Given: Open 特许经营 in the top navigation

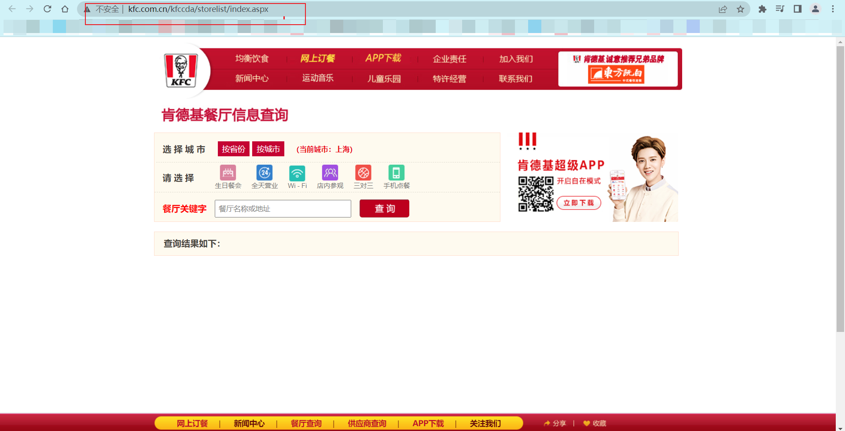Looking at the screenshot, I should tap(449, 79).
